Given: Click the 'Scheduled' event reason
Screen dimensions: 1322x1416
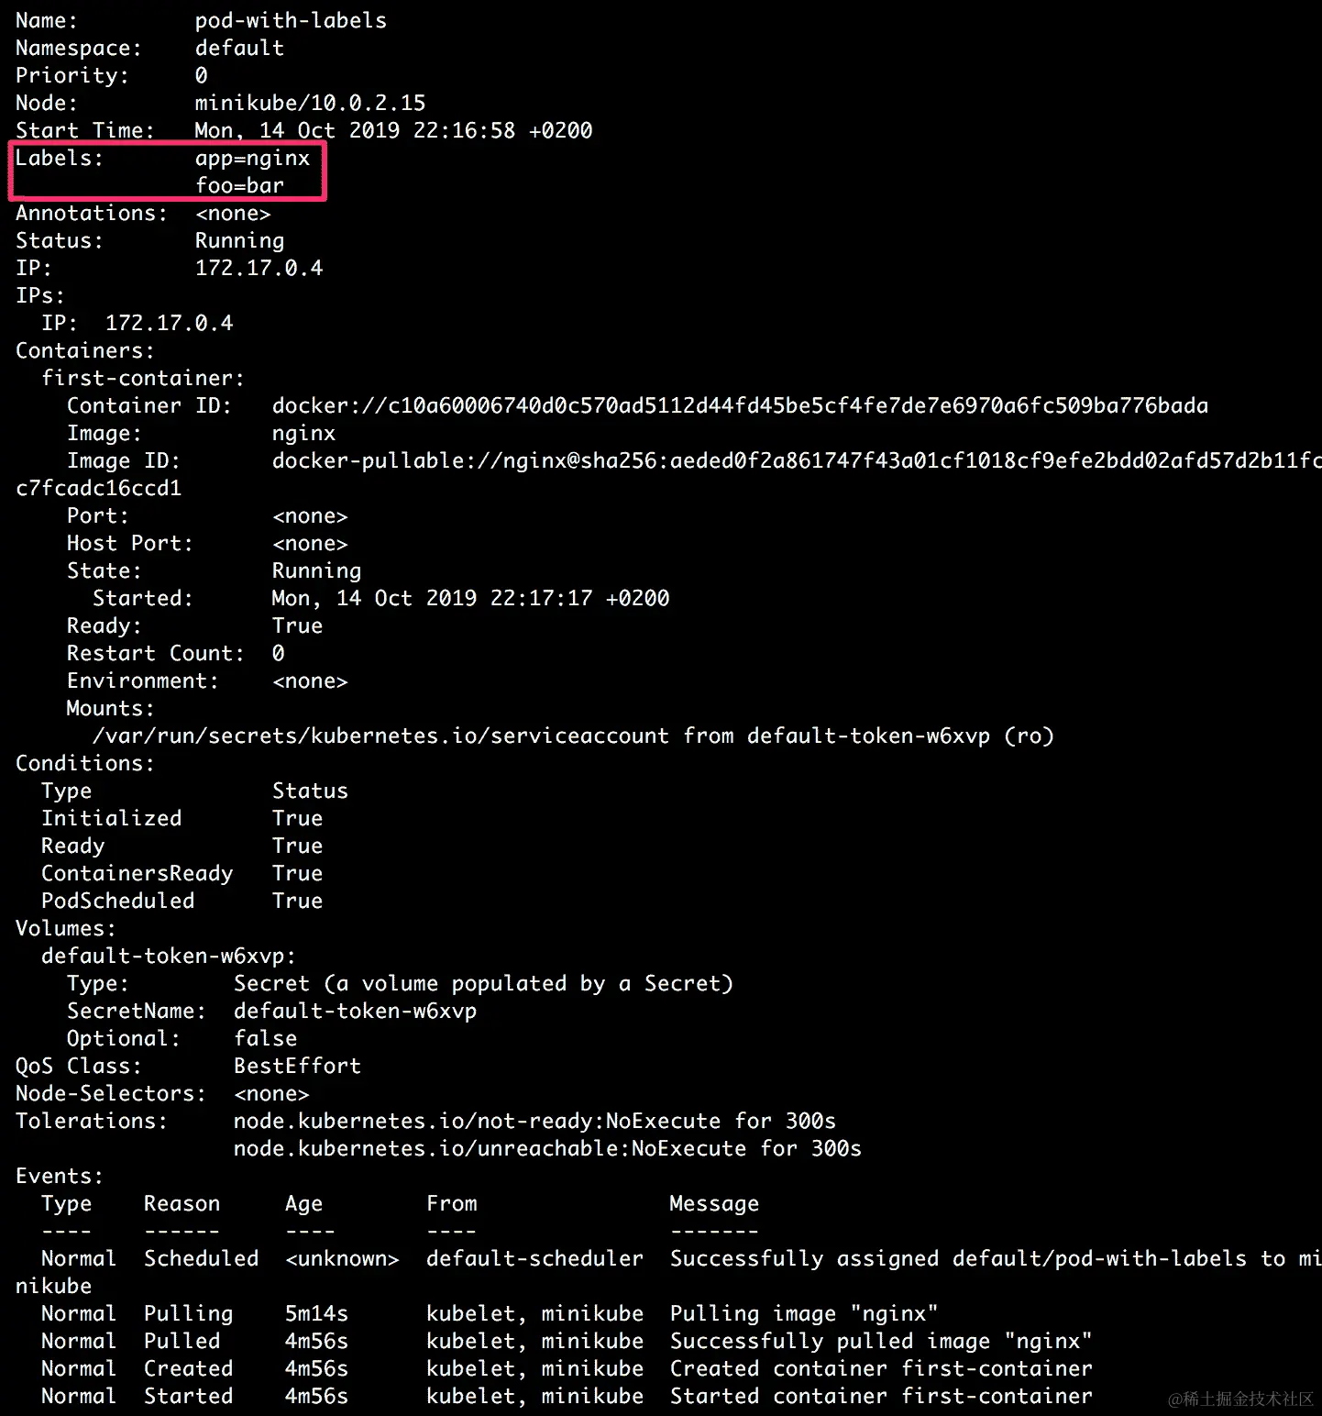Looking at the screenshot, I should click(x=201, y=1258).
